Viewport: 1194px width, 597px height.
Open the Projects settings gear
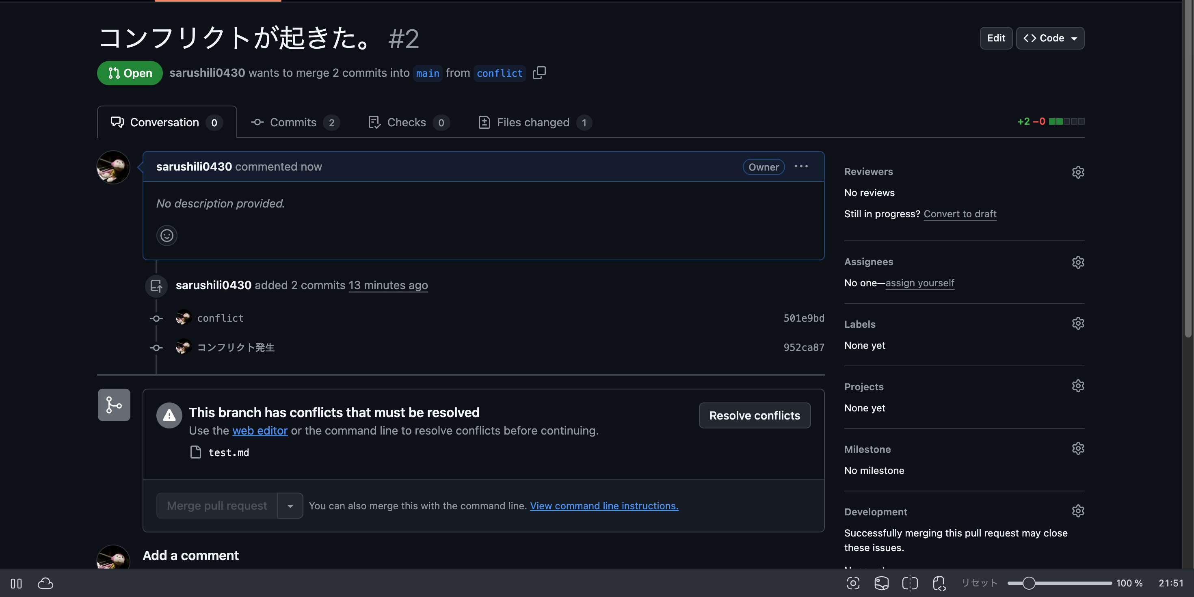point(1078,386)
